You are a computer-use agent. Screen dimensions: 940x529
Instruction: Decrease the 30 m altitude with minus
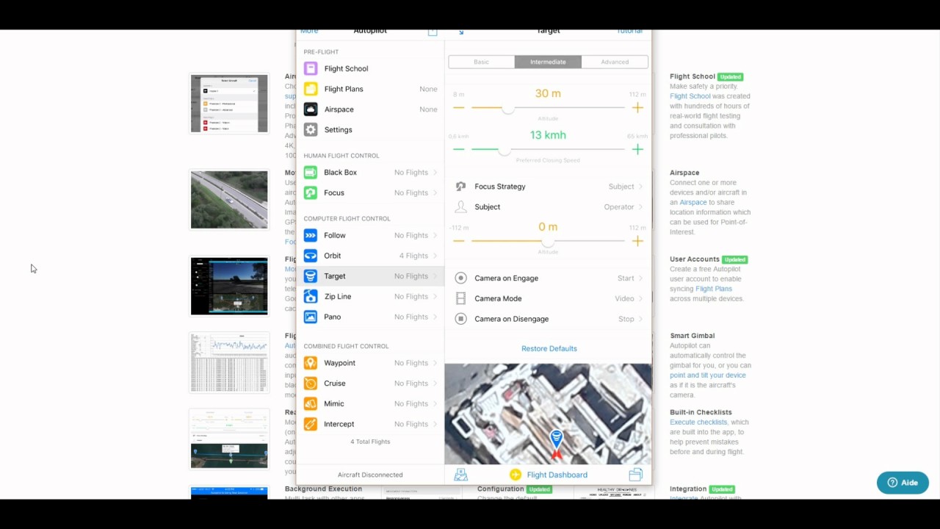(x=459, y=107)
